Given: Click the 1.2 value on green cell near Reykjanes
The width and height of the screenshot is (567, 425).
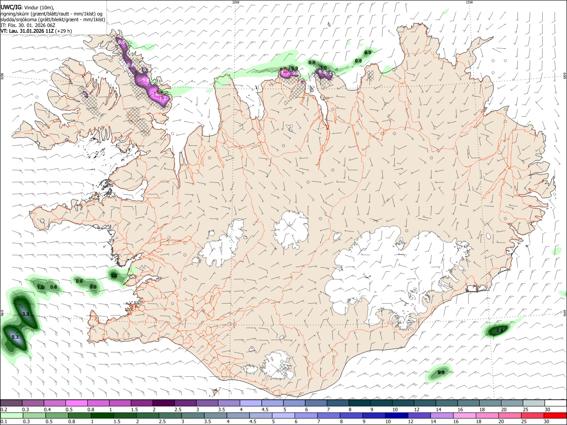Looking at the screenshot, I should coord(114,275).
